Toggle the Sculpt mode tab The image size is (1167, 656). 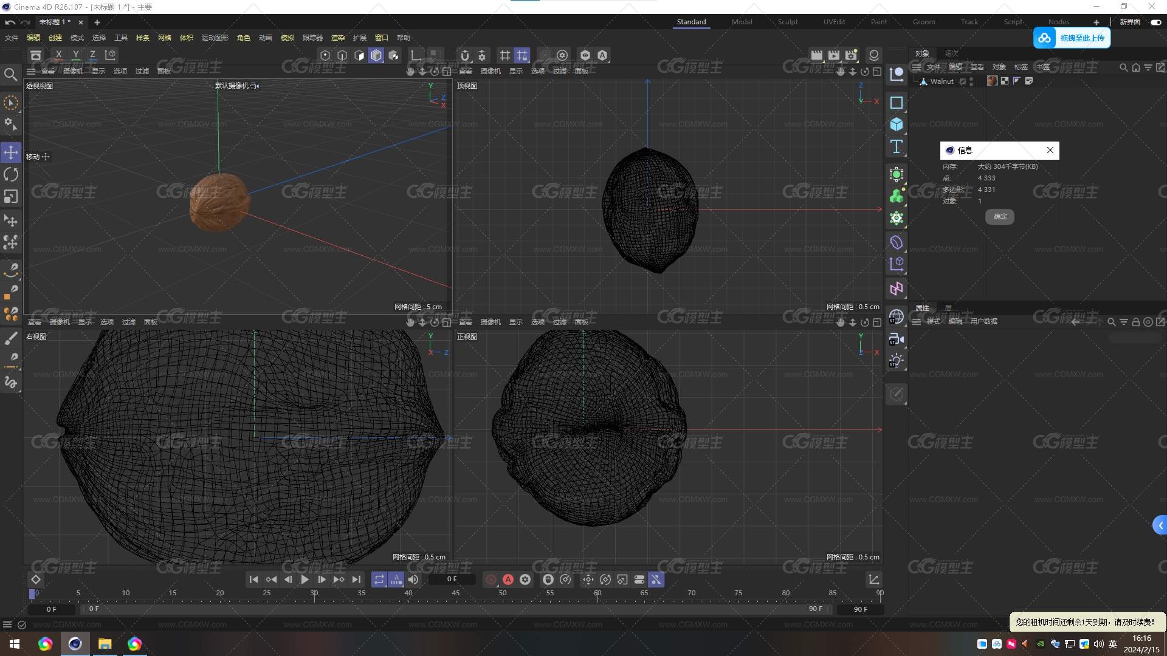[x=787, y=22]
